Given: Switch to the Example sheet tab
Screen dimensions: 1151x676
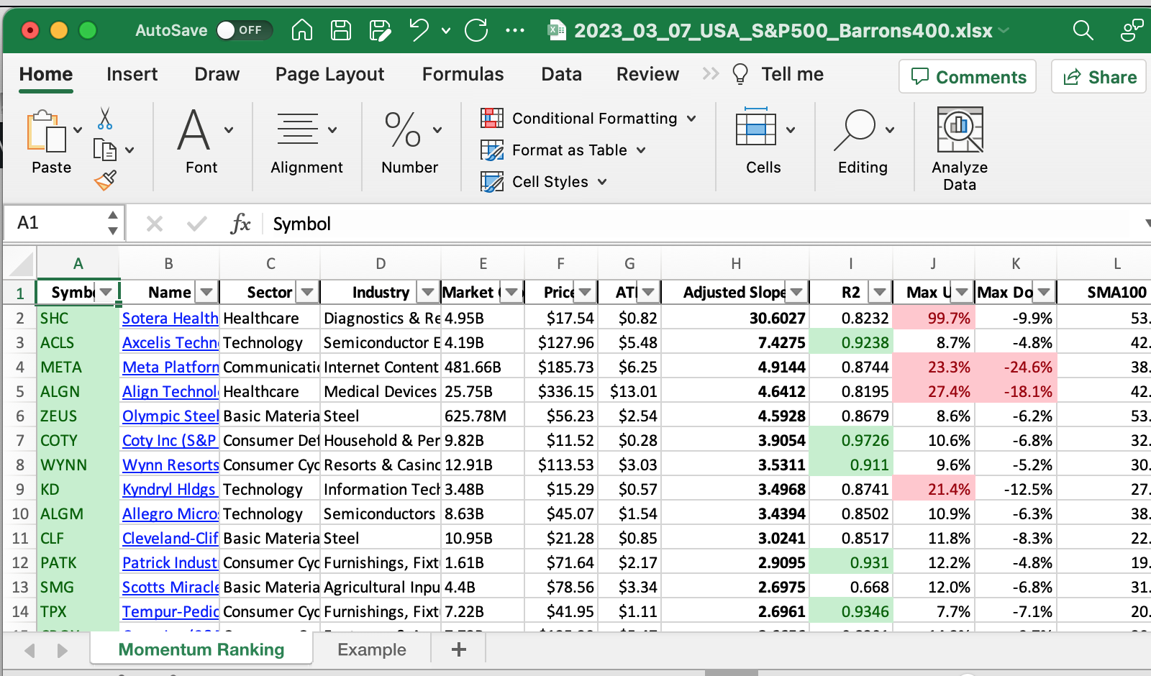Looking at the screenshot, I should coord(371,650).
